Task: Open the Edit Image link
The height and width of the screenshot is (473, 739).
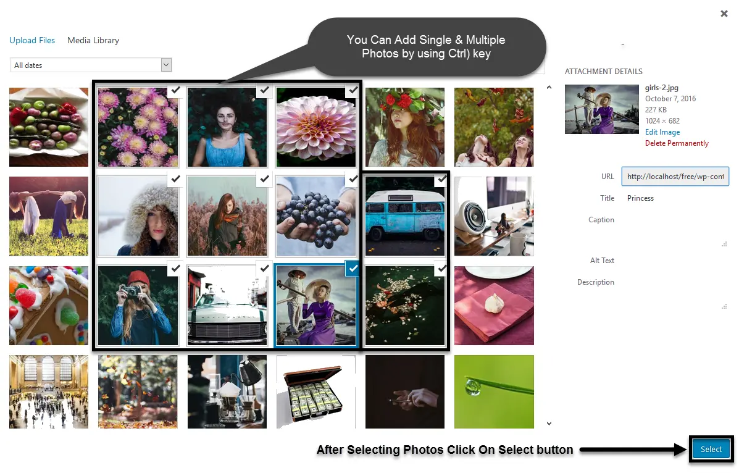Action: pyautogui.click(x=662, y=132)
